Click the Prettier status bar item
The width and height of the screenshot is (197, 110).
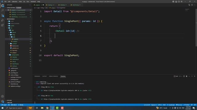[187, 105]
